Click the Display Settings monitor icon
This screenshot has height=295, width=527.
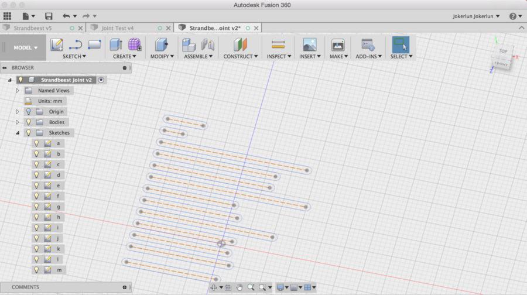pos(280,287)
